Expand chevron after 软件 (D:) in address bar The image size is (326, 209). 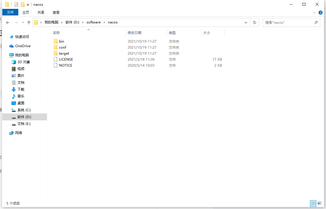(83, 22)
